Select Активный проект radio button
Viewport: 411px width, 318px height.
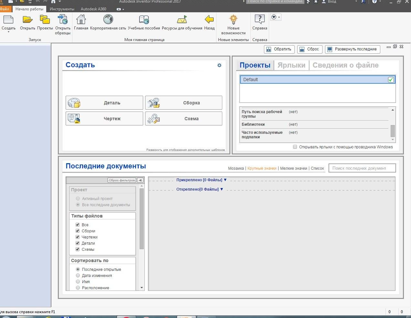78,198
